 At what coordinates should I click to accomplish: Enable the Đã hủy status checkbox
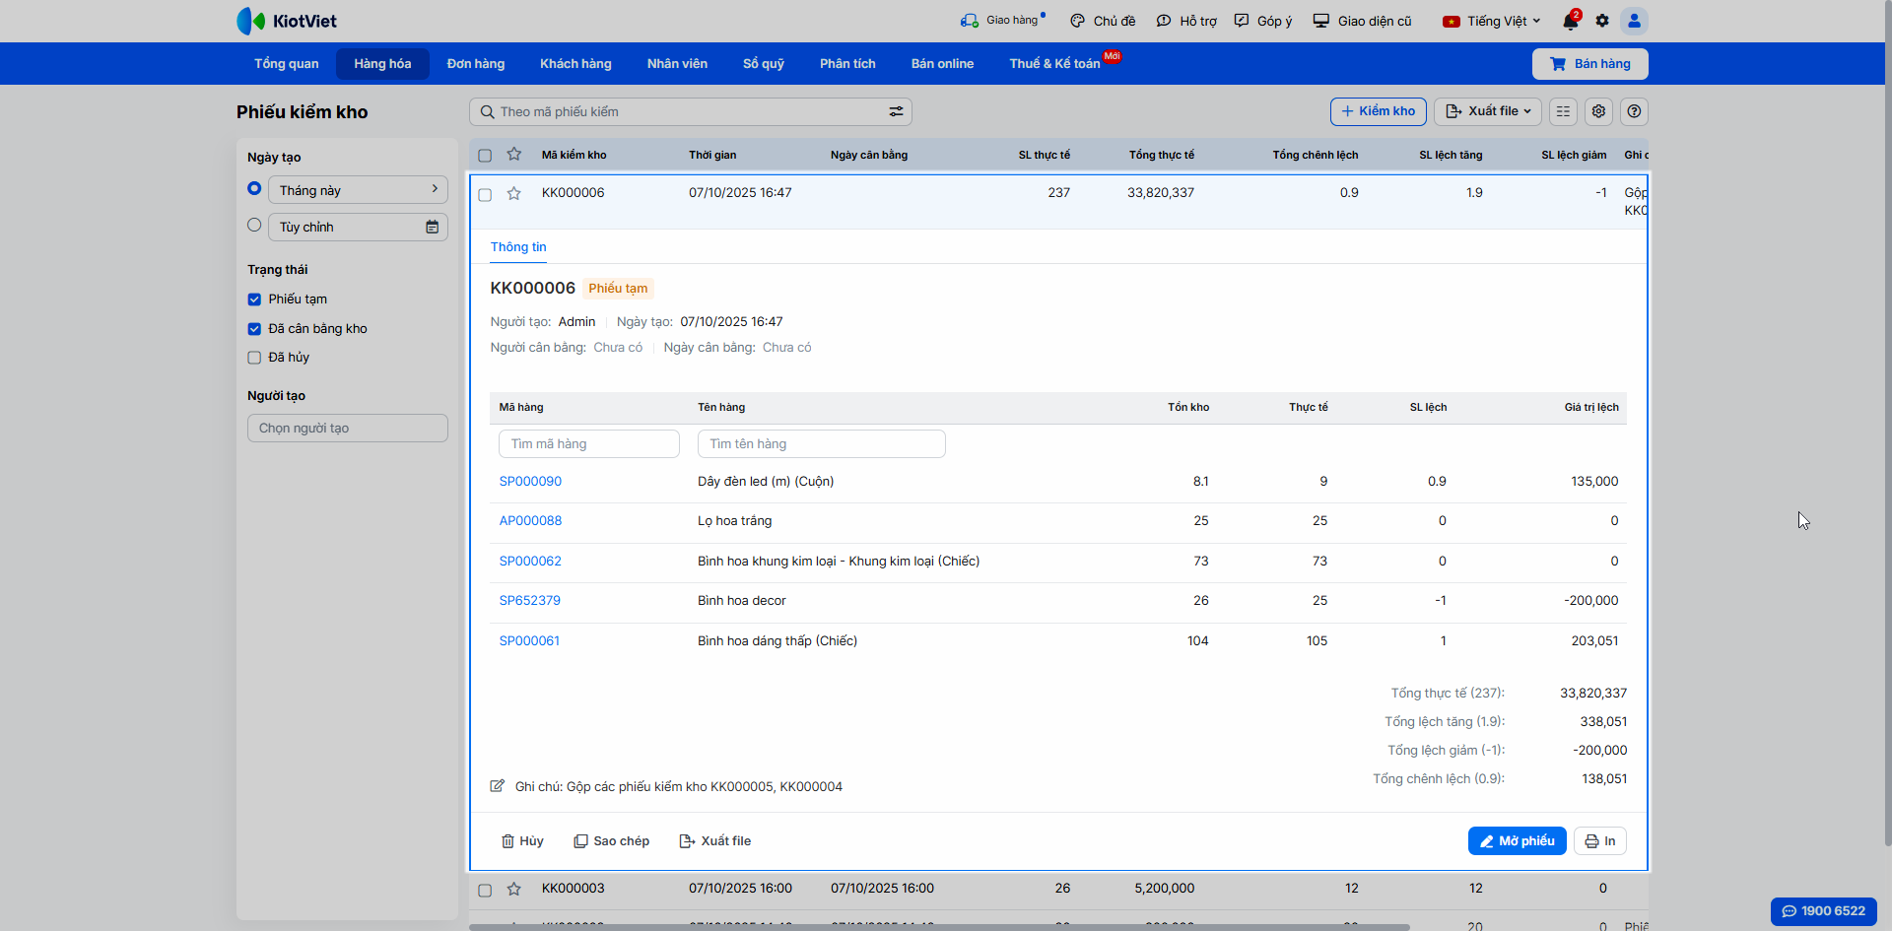[254, 358]
